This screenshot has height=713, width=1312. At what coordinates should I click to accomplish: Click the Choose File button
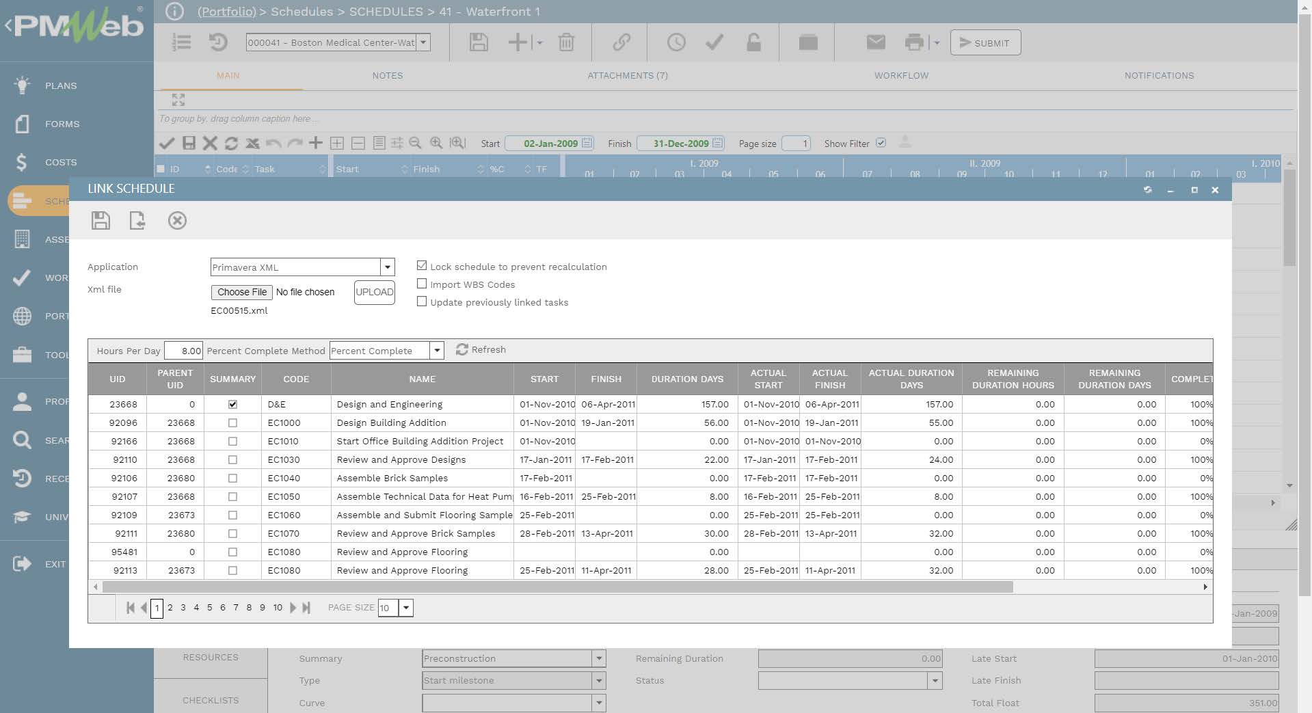(x=242, y=292)
